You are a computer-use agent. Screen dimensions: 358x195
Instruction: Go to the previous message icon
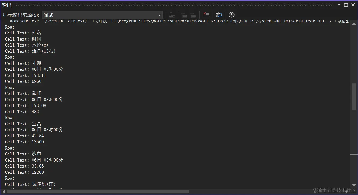(184, 15)
